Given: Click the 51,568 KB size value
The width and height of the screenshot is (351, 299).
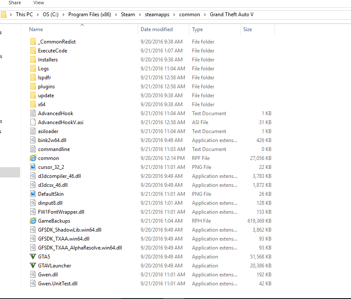Looking at the screenshot, I should (260, 257).
